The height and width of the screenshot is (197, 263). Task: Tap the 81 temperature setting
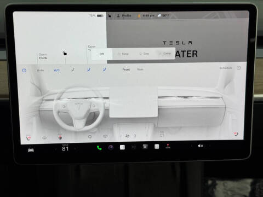(65, 149)
